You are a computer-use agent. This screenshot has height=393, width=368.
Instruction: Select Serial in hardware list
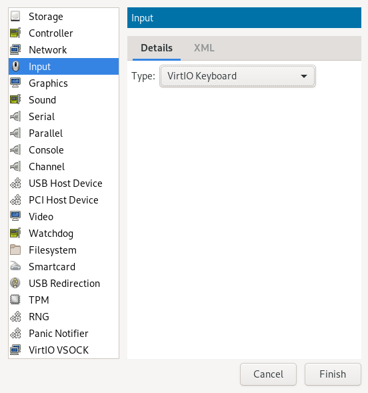pos(63,117)
